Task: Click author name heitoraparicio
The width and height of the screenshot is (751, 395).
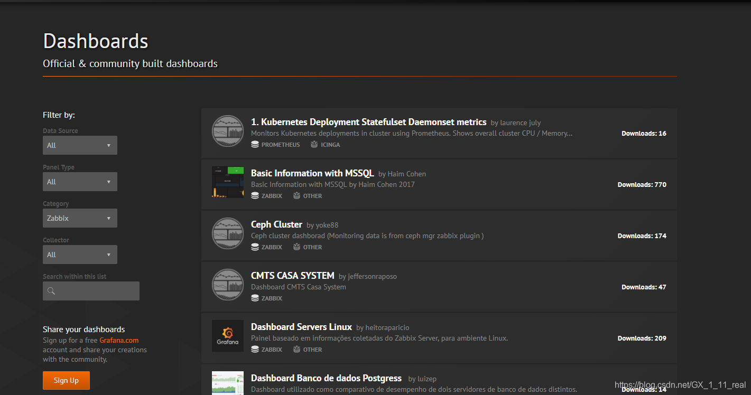Action: tap(387, 328)
